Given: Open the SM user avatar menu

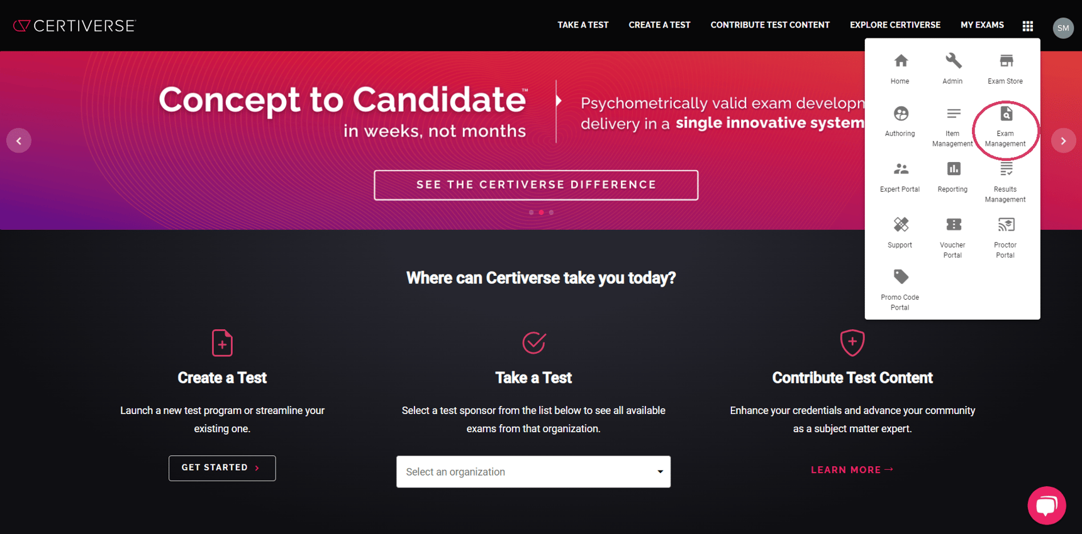Looking at the screenshot, I should pos(1063,28).
